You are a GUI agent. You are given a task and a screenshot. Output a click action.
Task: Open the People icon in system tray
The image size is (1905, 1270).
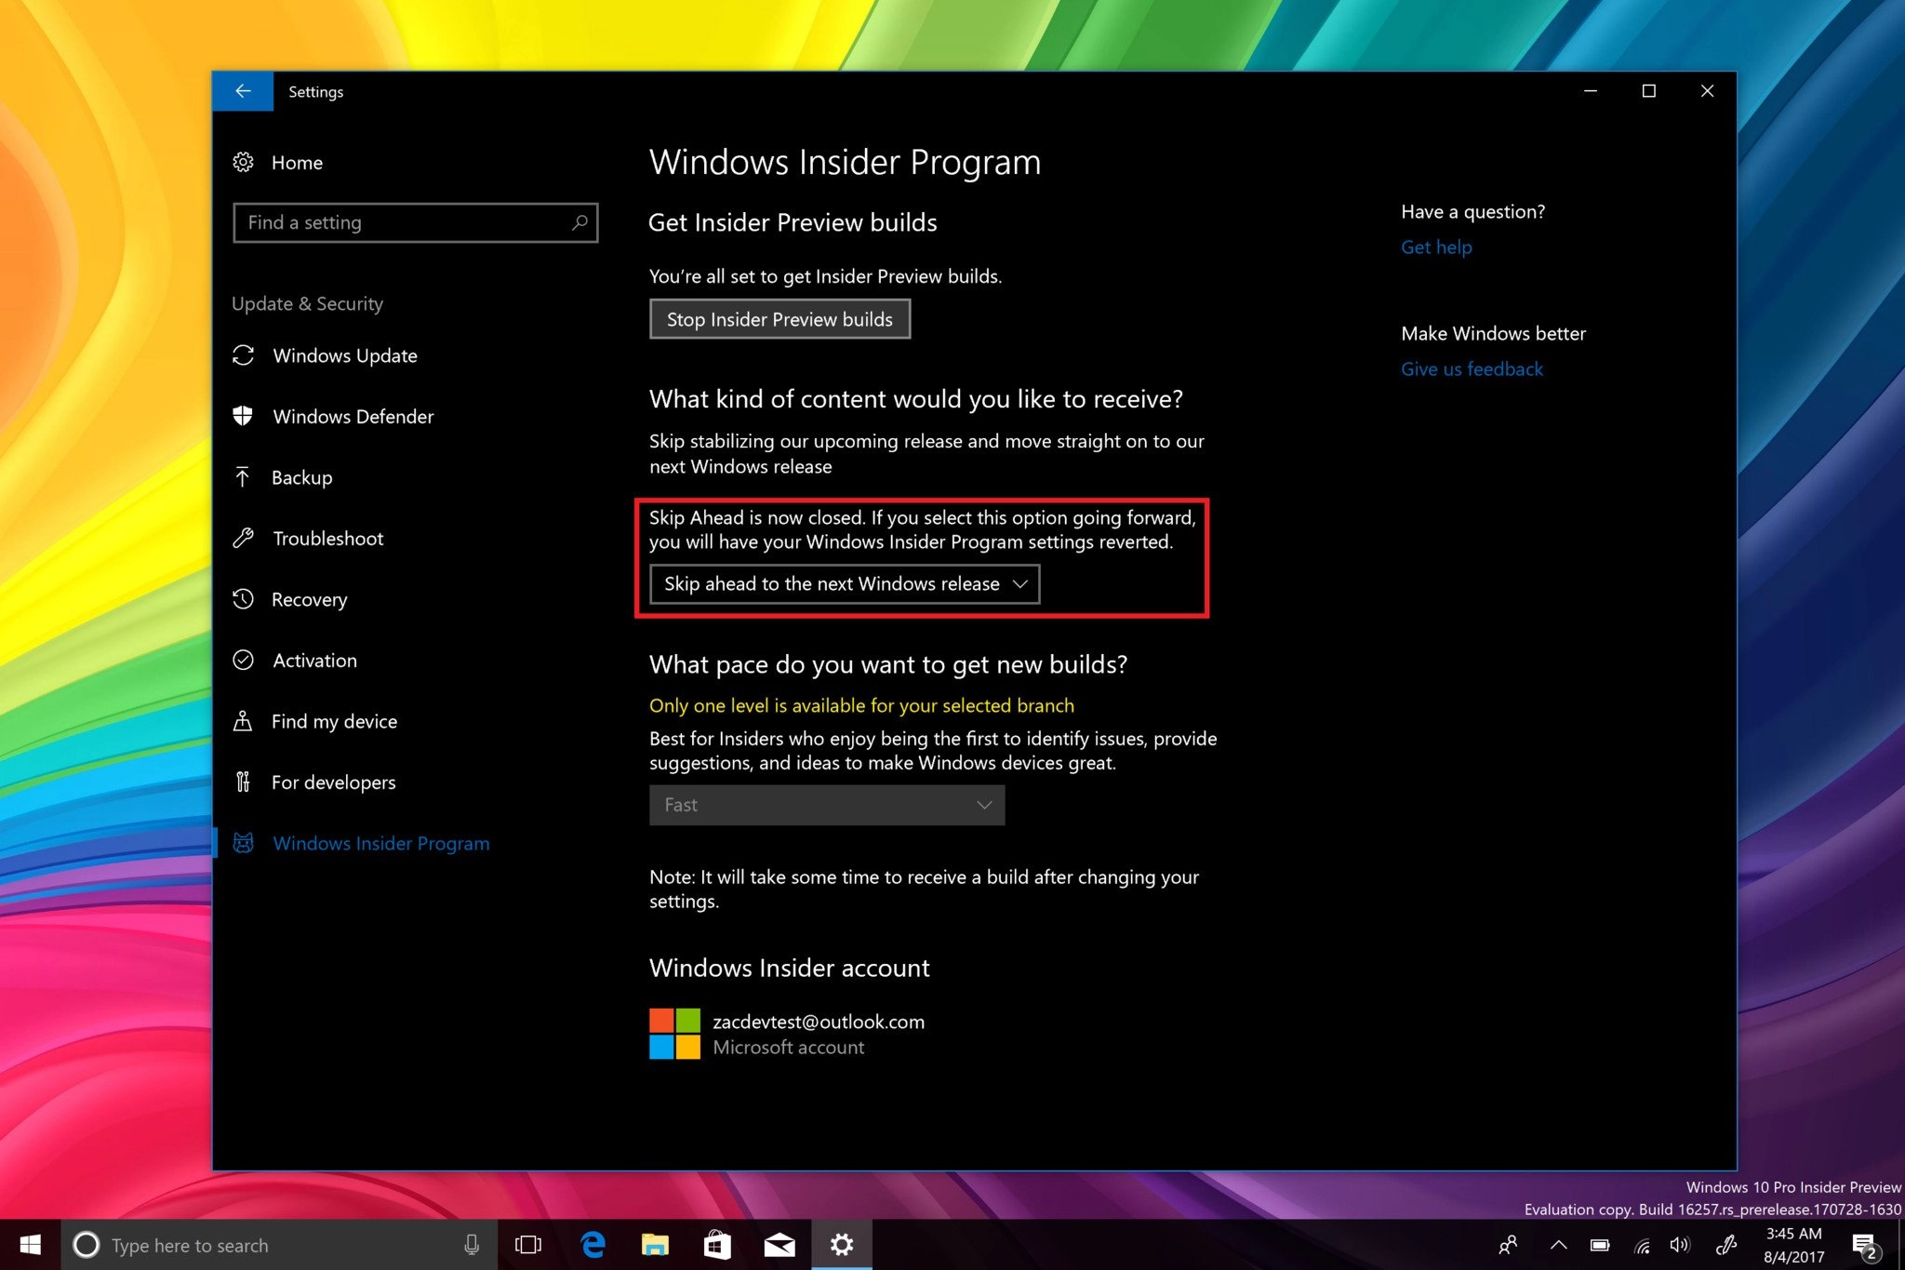point(1508,1245)
